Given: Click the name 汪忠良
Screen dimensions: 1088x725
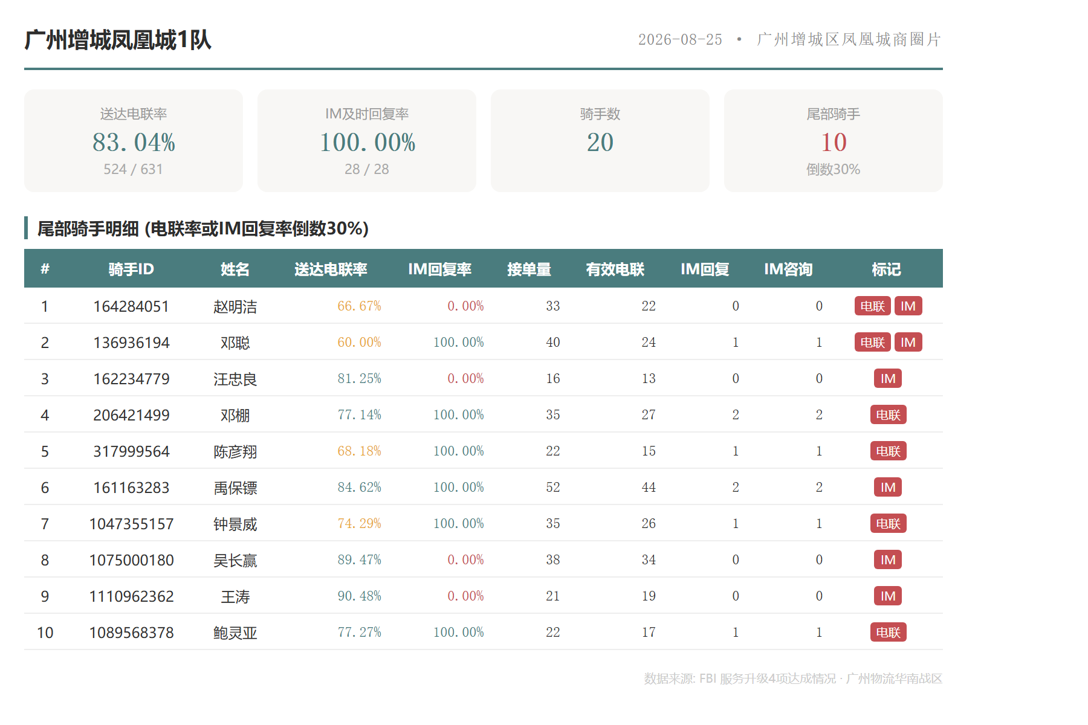Looking at the screenshot, I should click(x=235, y=379).
